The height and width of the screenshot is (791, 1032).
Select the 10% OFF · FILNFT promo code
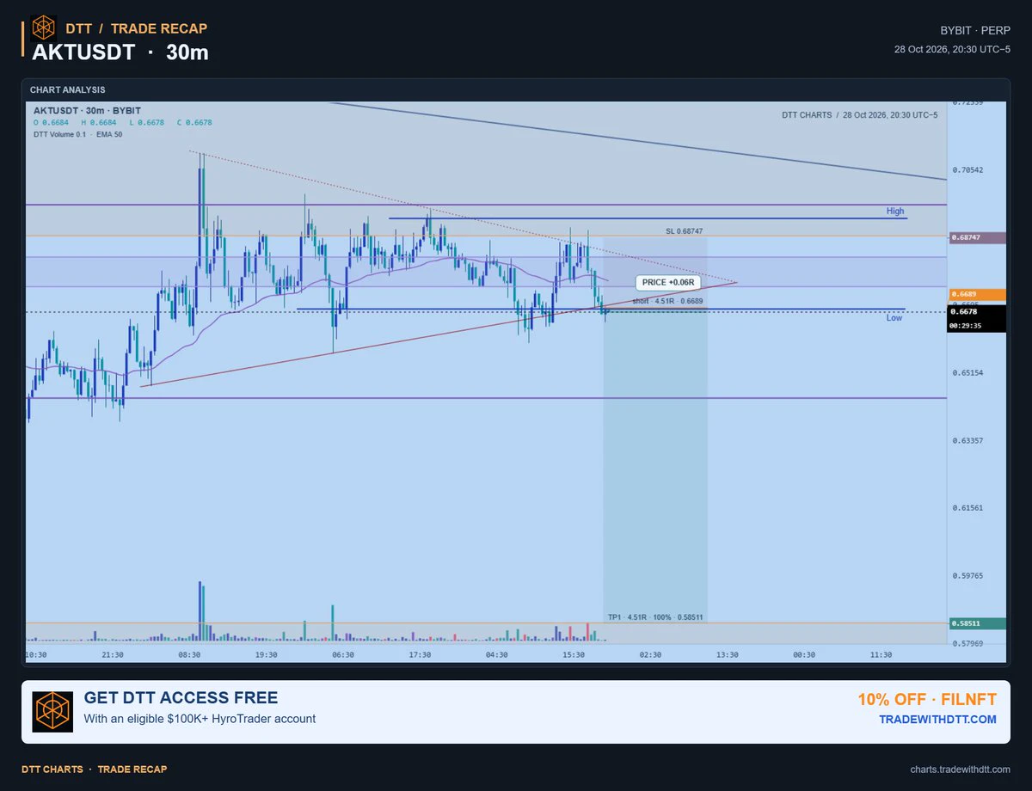click(x=927, y=700)
